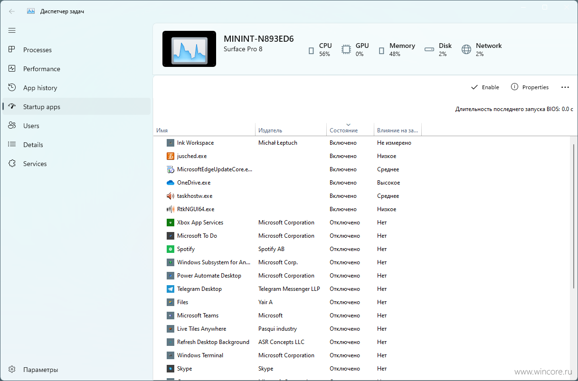This screenshot has height=381, width=578.
Task: Switch to the Processes page
Action: (76, 50)
